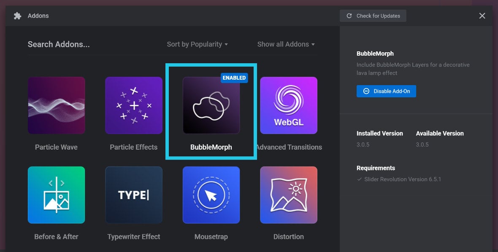Open the Show all Addons dropdown
The height and width of the screenshot is (252, 498).
[x=286, y=44]
